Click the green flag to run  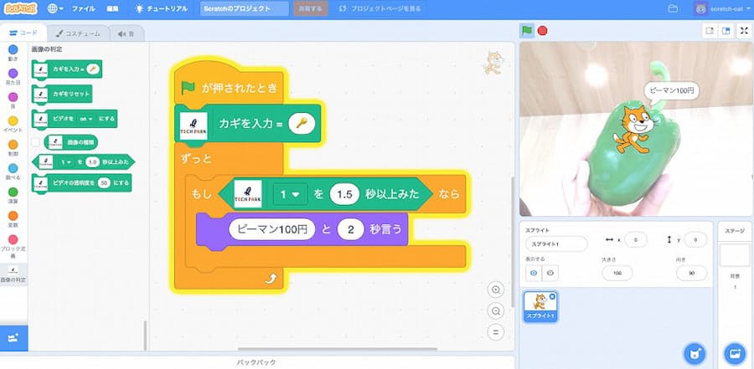527,31
